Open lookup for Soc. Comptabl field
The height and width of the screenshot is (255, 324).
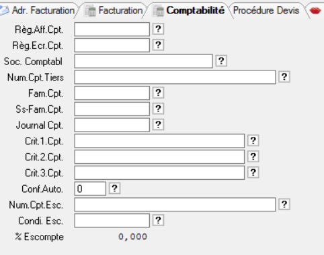pos(221,61)
